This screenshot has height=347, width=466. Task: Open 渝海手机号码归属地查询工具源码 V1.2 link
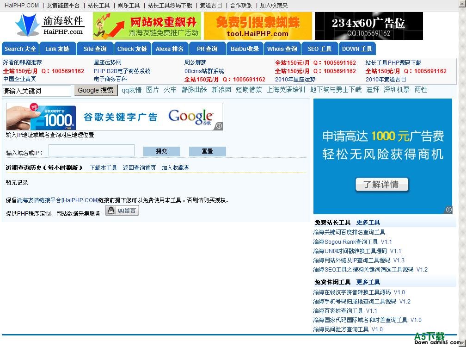[x=362, y=302]
